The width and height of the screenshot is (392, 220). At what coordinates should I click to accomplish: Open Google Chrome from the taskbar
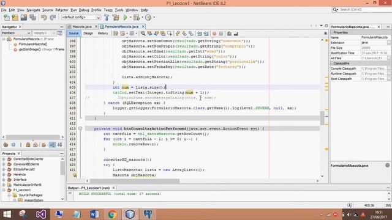[x=112, y=214]
